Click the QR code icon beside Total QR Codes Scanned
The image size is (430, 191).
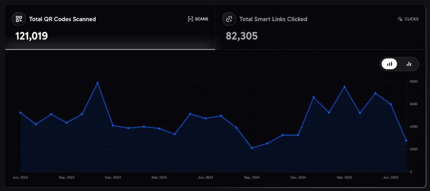[x=19, y=19]
